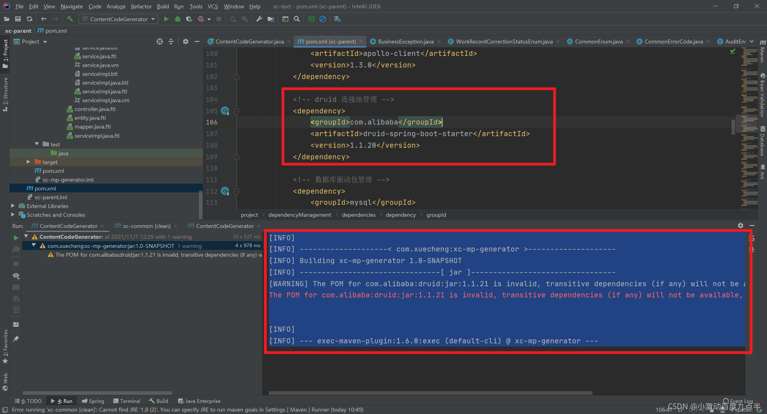
Task: Click inspection checkmark at editor top right
Action: (733, 52)
